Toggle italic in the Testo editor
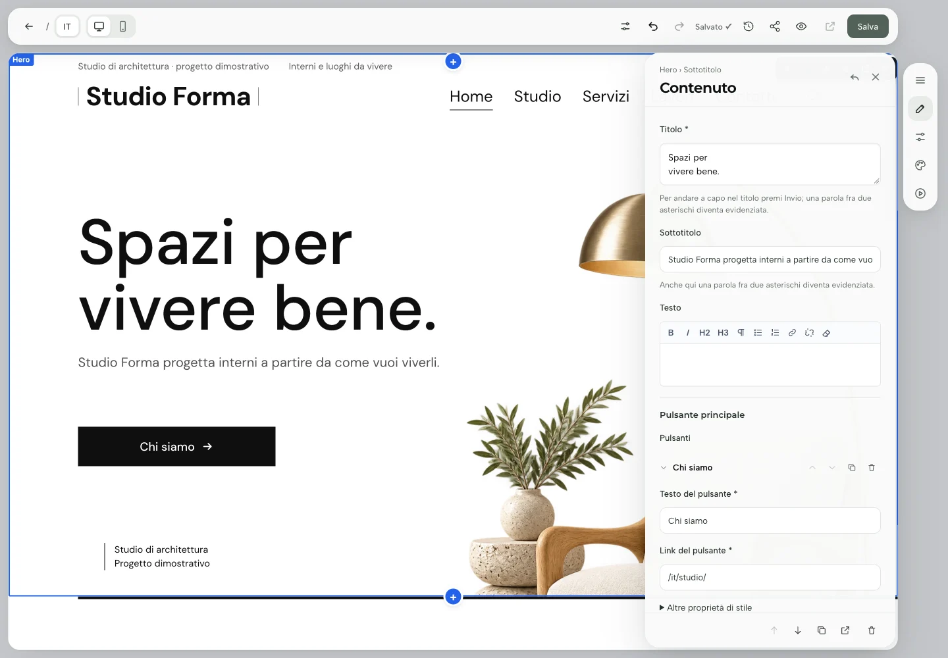The height and width of the screenshot is (658, 948). click(x=688, y=333)
